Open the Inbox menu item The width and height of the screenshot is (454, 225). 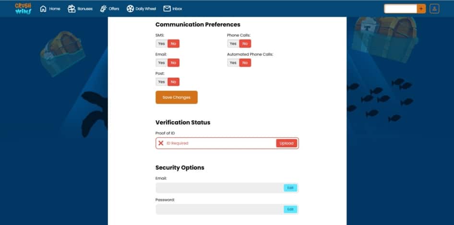coord(173,9)
